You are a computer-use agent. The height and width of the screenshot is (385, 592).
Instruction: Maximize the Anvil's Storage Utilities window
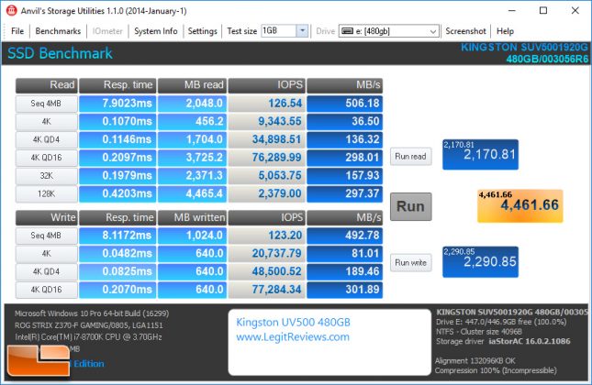pyautogui.click(x=543, y=11)
